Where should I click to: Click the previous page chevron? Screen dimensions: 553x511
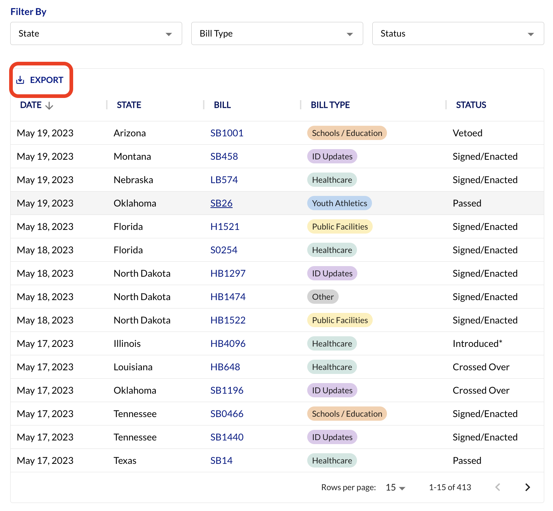[498, 487]
